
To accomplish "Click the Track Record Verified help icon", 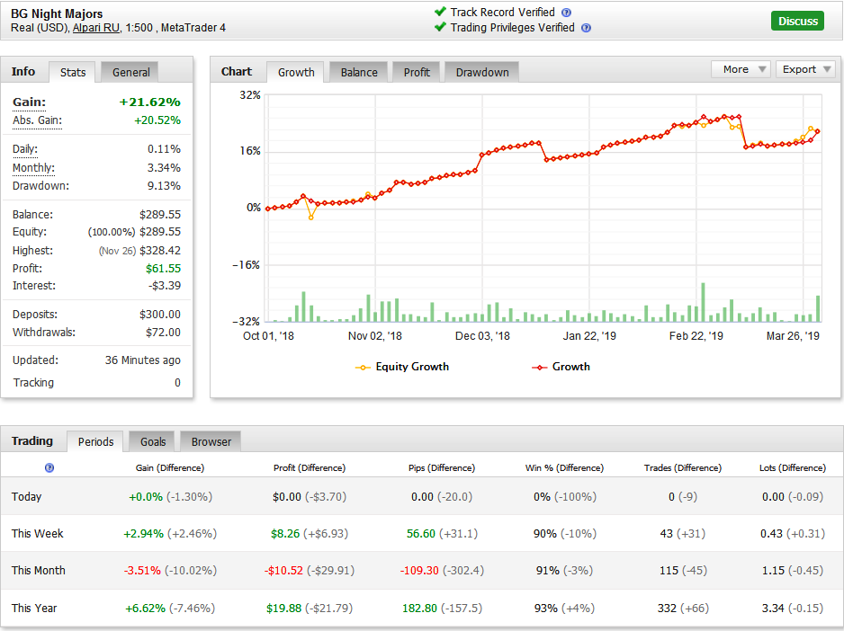I will [x=566, y=13].
